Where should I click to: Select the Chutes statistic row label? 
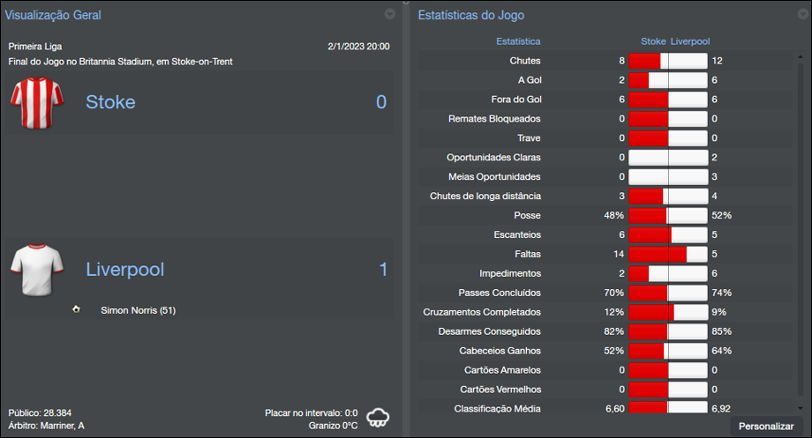[524, 61]
